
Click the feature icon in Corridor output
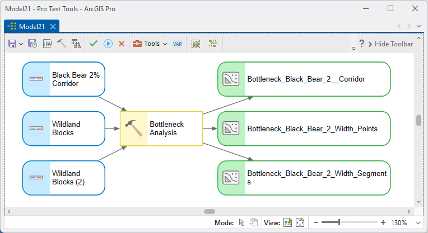click(231, 79)
